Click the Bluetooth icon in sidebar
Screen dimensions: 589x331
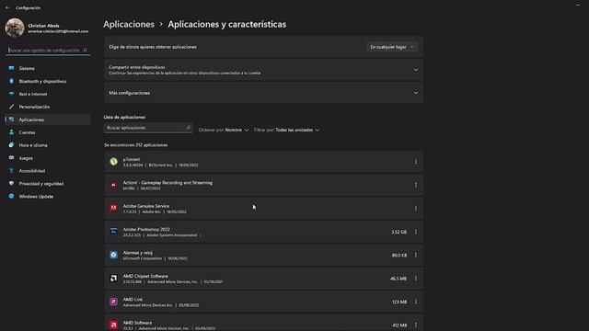pyautogui.click(x=11, y=81)
